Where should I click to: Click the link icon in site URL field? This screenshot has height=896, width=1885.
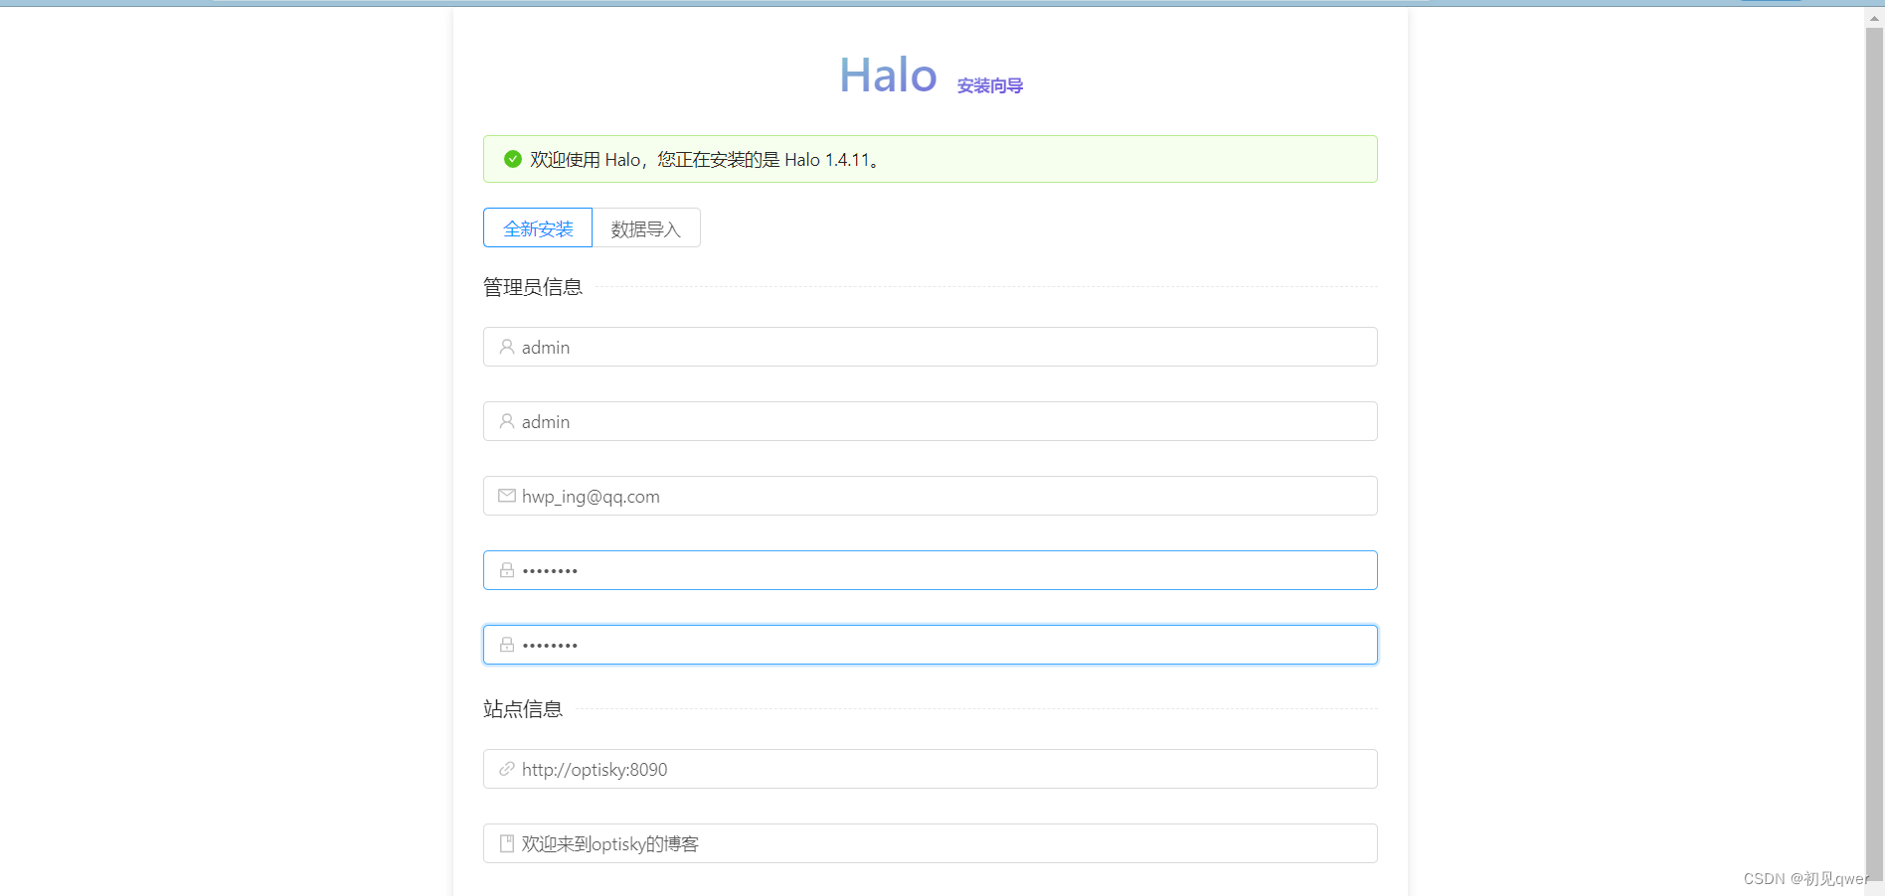click(x=507, y=769)
